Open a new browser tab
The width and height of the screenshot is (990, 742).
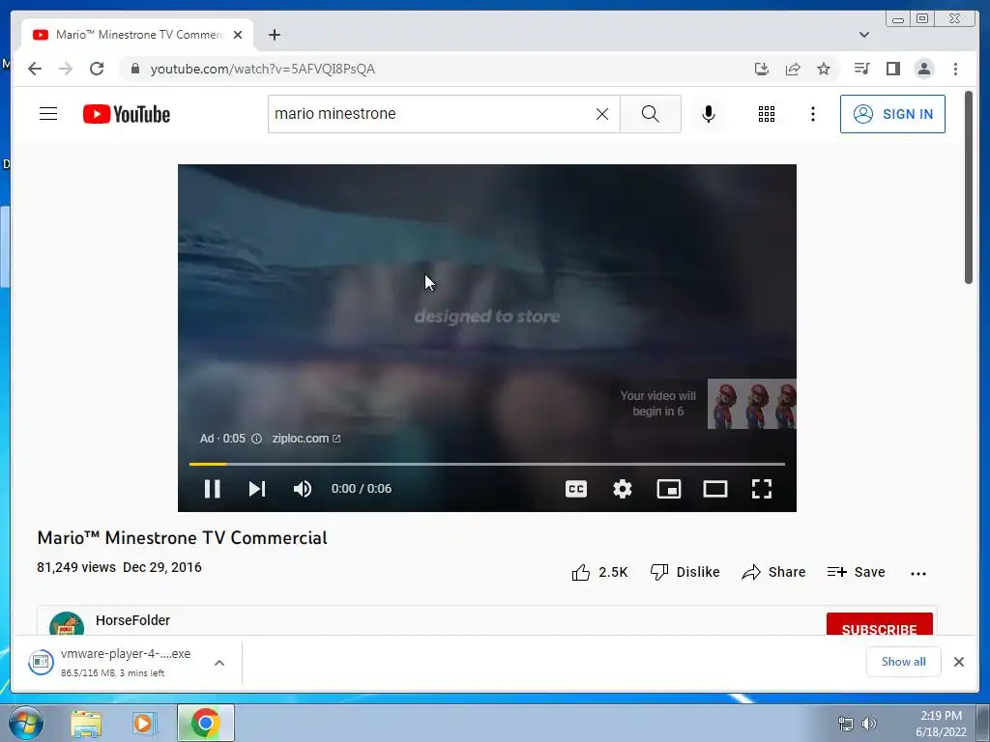tap(274, 35)
